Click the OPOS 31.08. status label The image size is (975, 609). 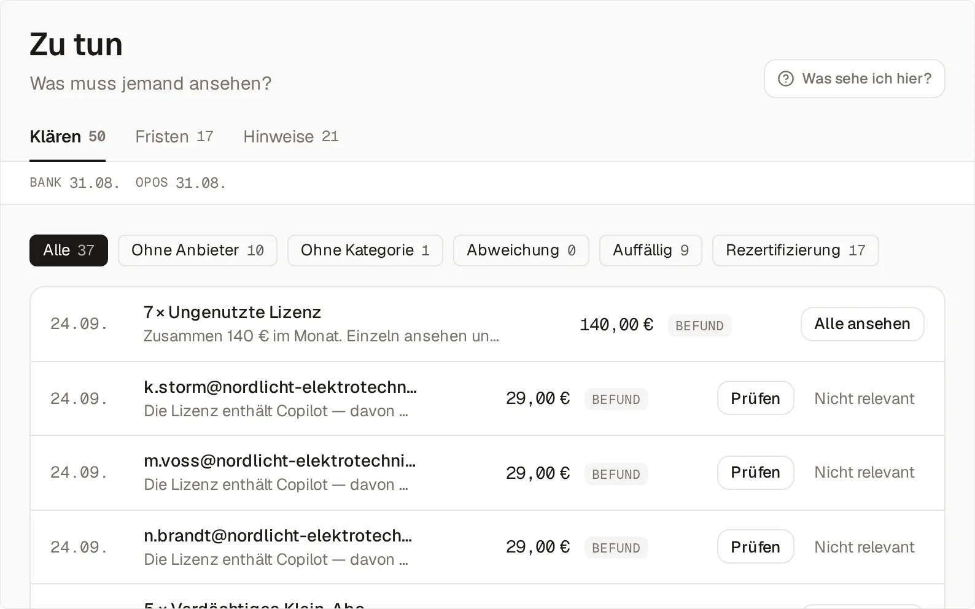click(x=181, y=183)
